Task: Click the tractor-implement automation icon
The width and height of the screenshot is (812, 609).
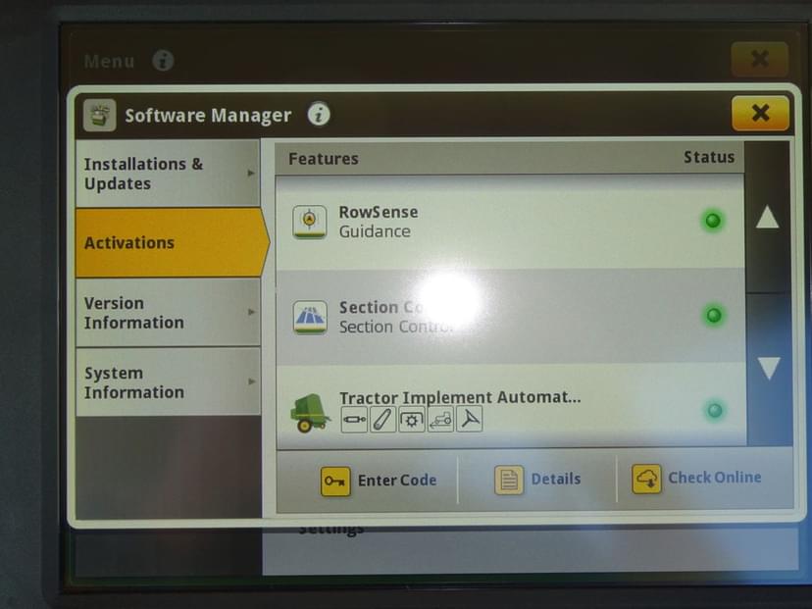Action: (x=440, y=419)
